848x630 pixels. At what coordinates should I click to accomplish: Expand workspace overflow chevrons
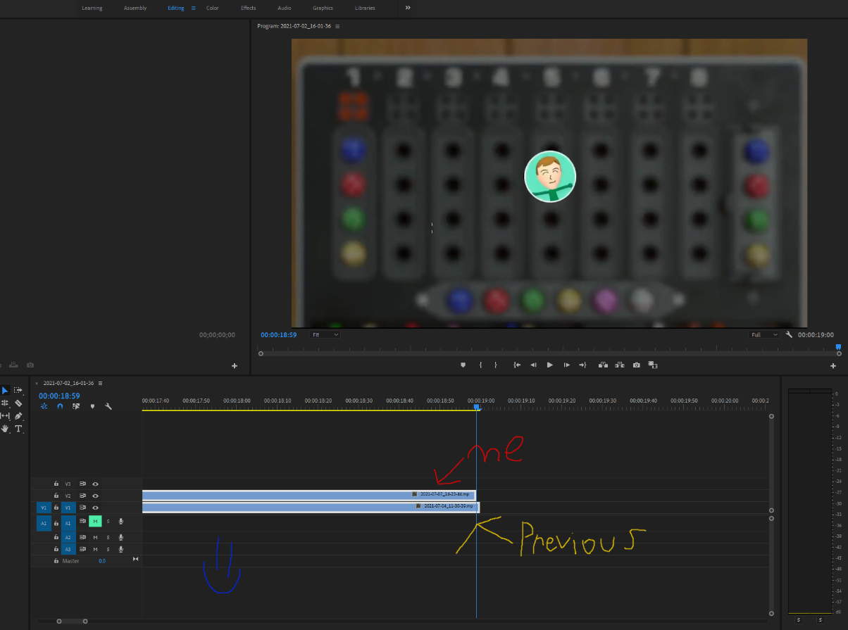coord(408,8)
